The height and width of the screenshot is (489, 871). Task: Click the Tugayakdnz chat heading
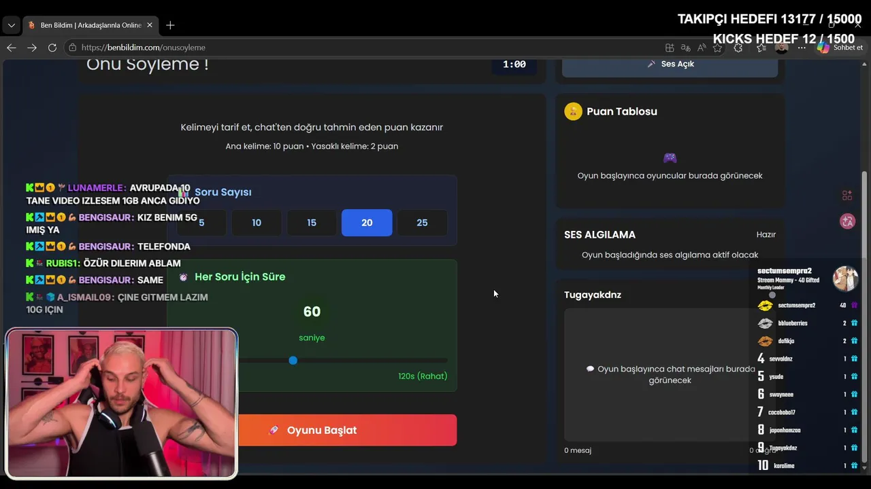point(593,295)
